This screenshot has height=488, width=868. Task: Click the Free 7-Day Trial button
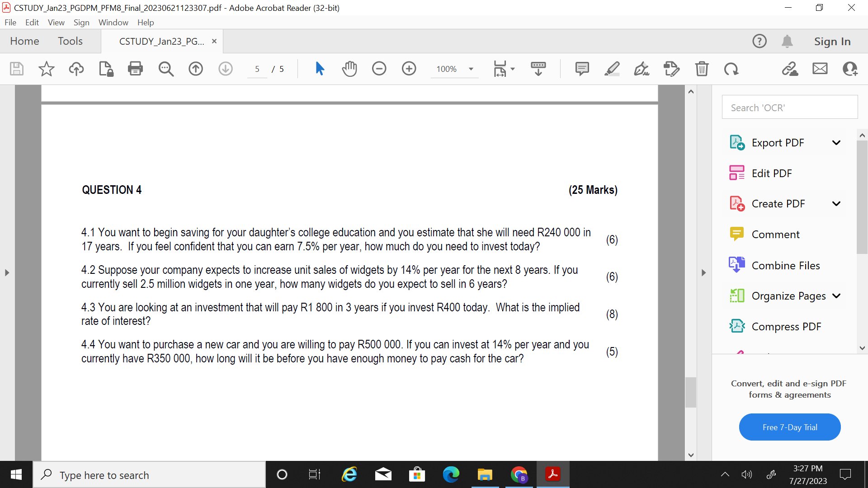coord(789,427)
